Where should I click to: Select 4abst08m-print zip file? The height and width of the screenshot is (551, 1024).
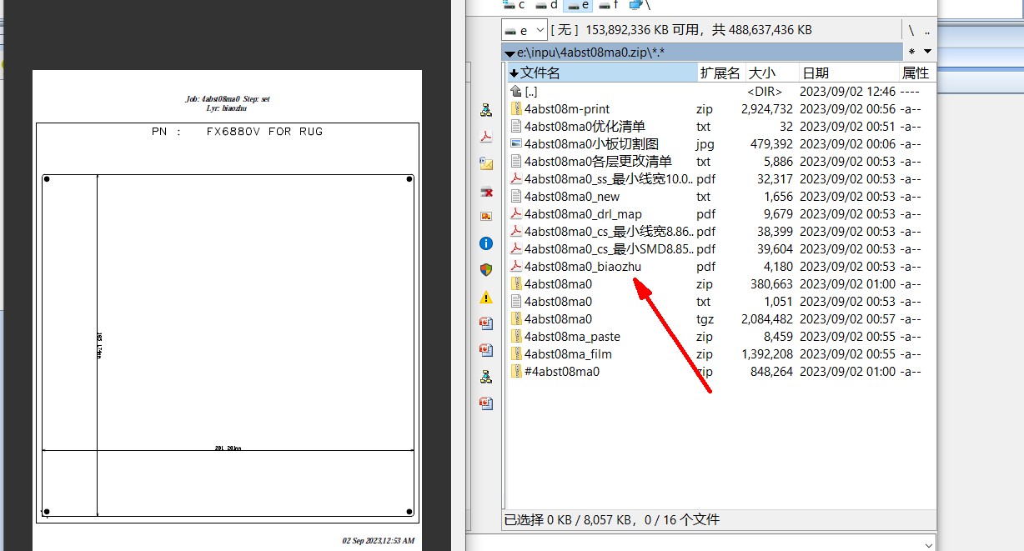click(567, 109)
